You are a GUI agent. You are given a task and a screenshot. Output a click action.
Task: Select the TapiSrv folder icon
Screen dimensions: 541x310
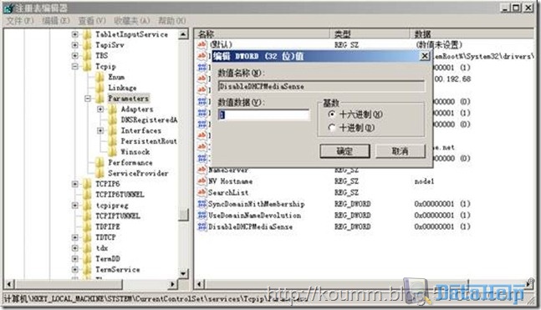[x=87, y=45]
